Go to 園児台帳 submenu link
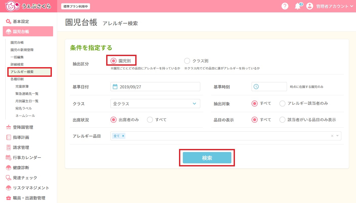The image size is (356, 203). click(x=17, y=43)
